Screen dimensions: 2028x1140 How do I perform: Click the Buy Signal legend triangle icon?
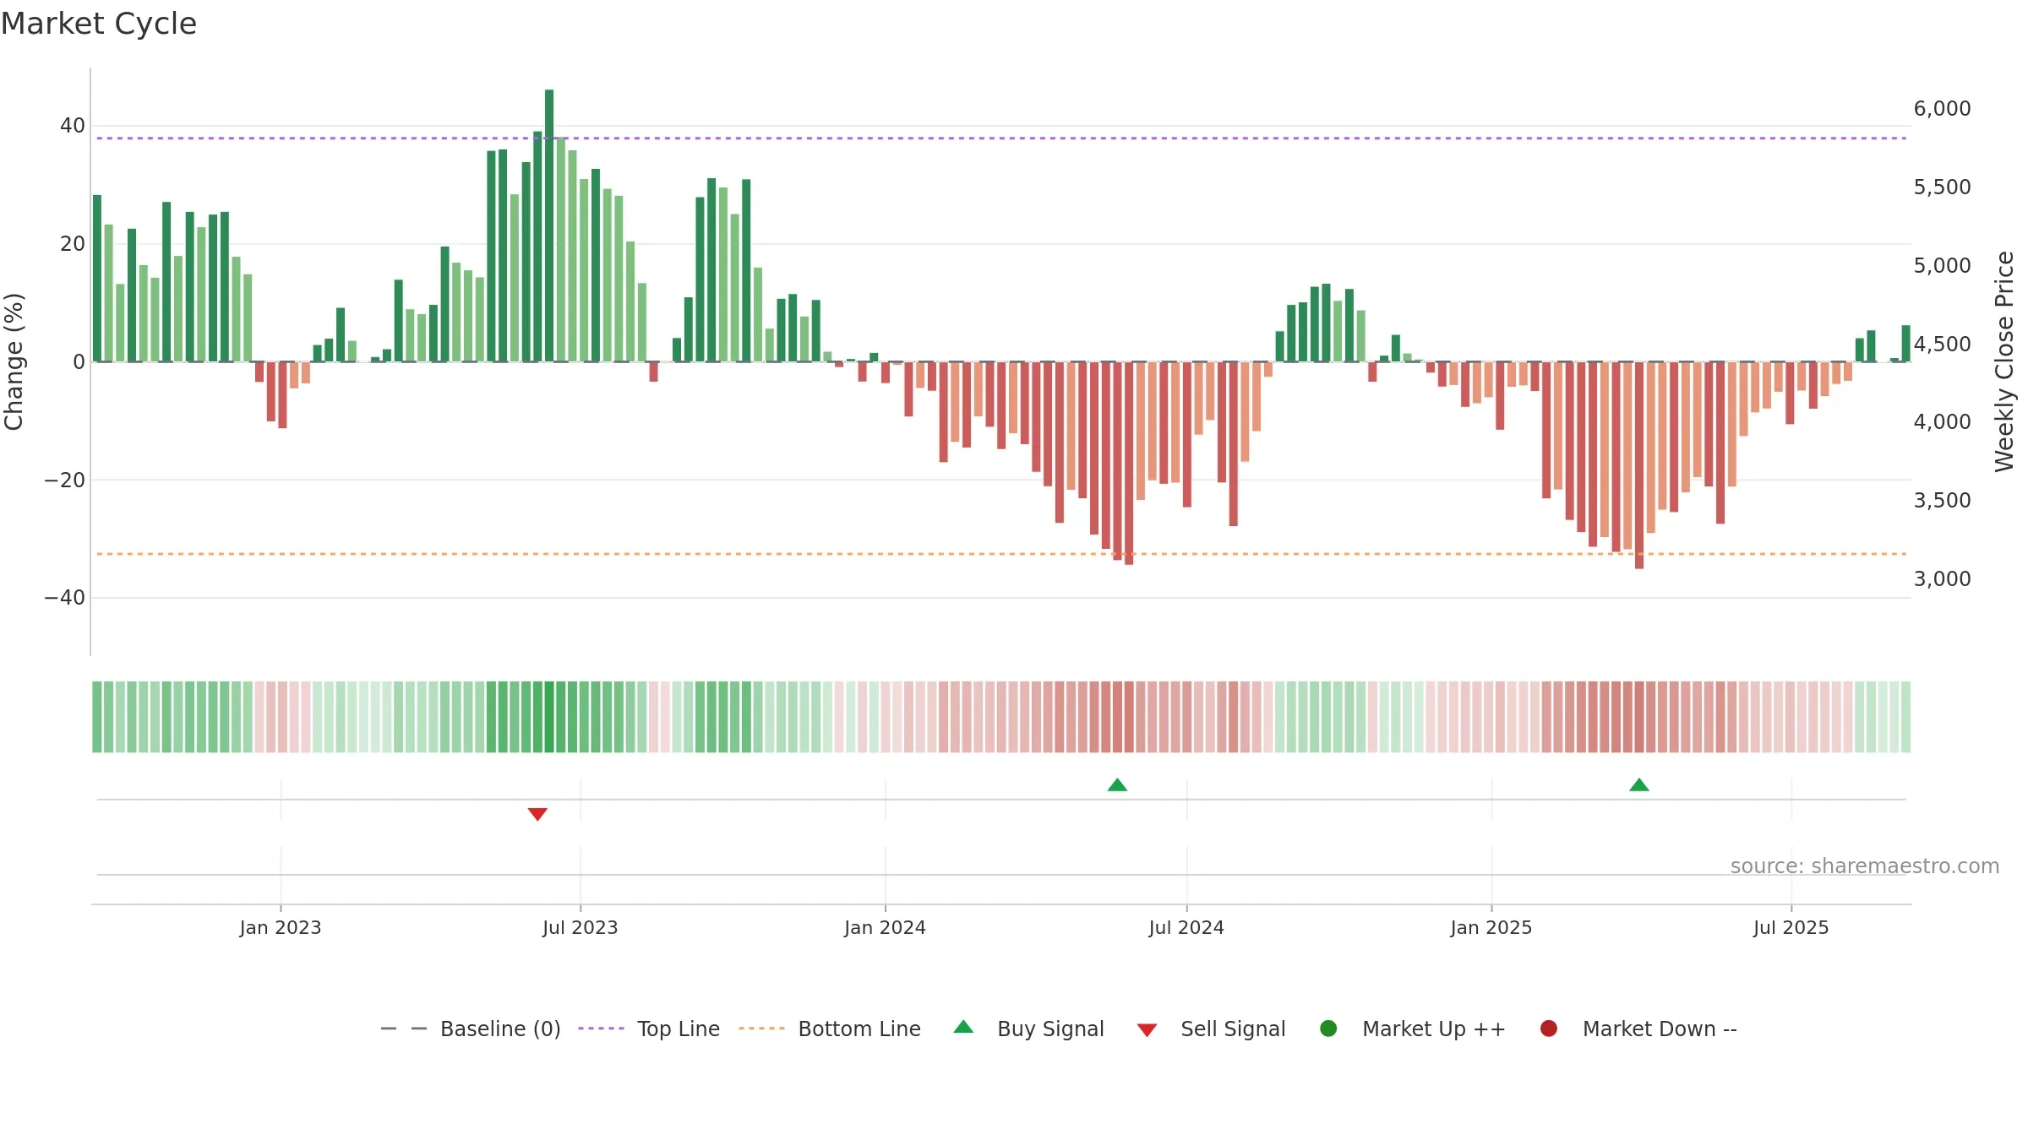click(963, 1027)
